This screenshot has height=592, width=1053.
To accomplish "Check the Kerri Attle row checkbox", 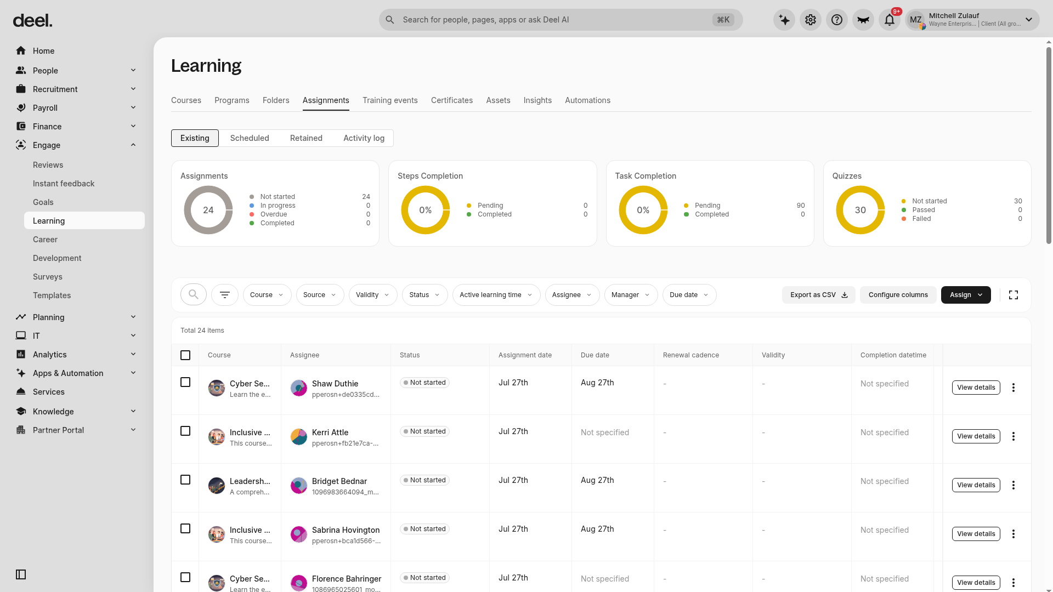I will click(x=185, y=431).
